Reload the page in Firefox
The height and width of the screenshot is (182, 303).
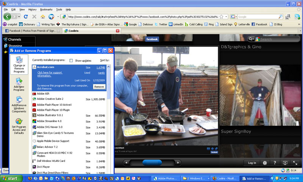click(x=26, y=17)
